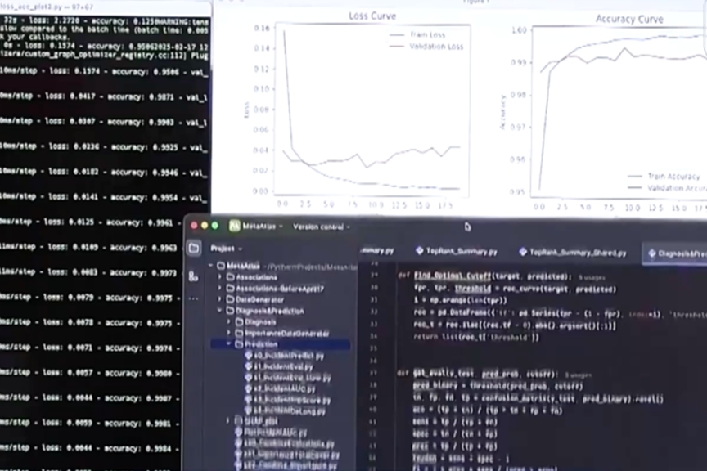
Task: Open the MetaAtlas project dropdown
Action: click(260, 226)
